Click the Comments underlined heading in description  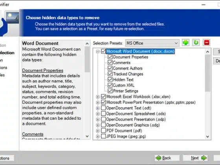point(33,134)
